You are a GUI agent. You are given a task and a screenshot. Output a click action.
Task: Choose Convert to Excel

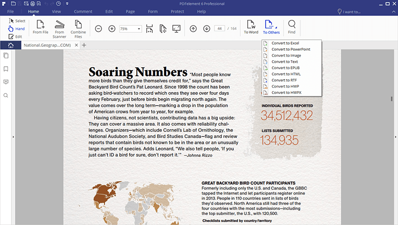tap(292, 43)
